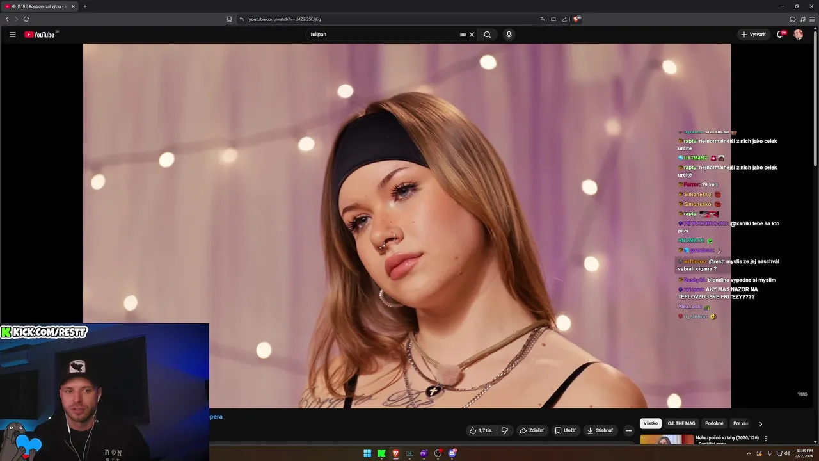This screenshot has width=819, height=461.
Task: Open Nebezpečné vztahy video thumbnail
Action: point(666,440)
